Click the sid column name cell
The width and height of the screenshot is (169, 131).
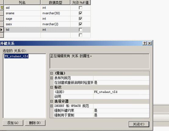pyautogui.click(x=22, y=8)
